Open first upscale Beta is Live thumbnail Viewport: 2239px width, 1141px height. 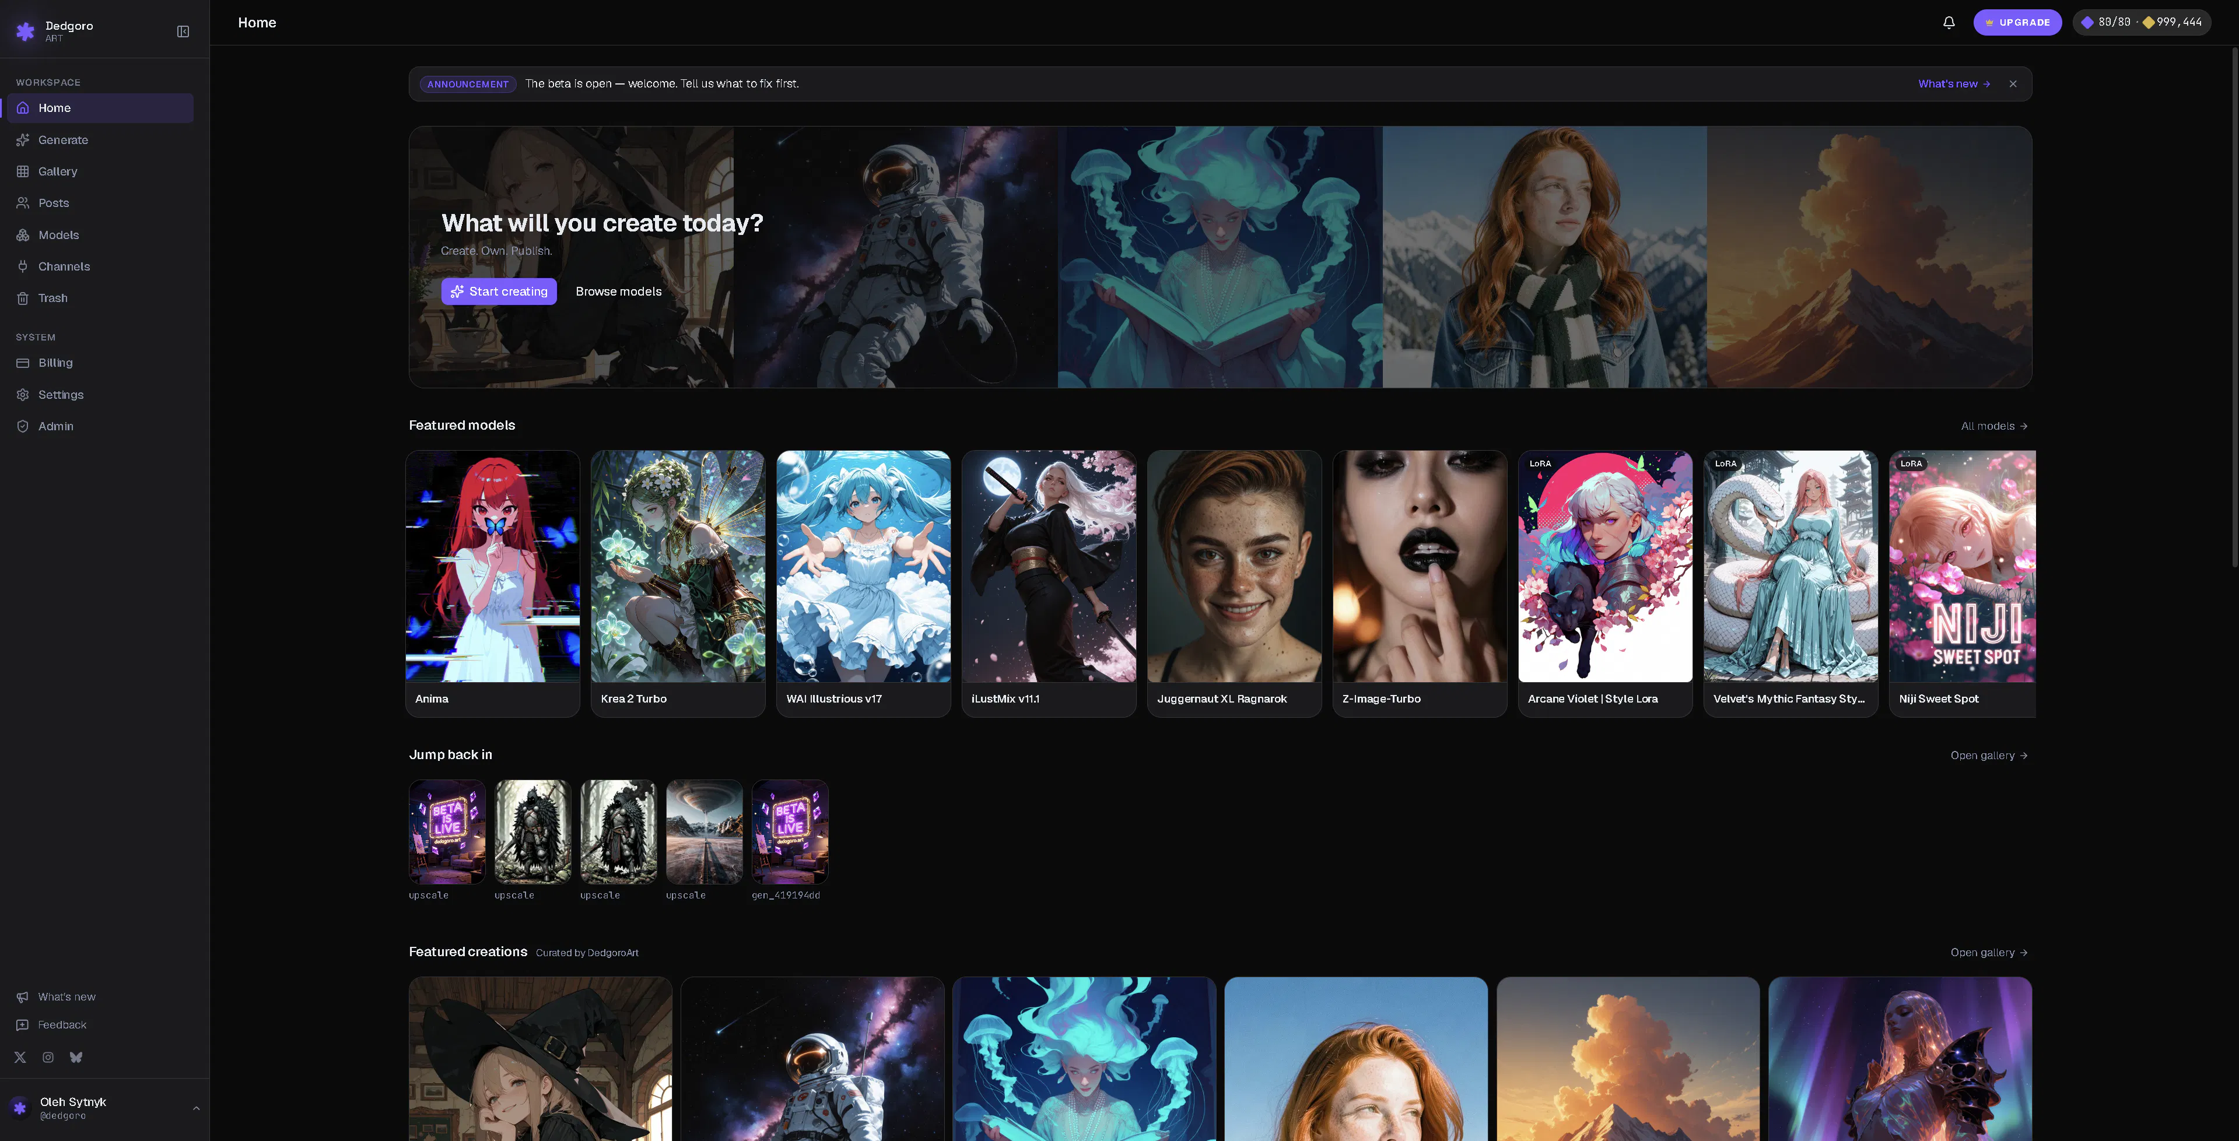tap(448, 831)
